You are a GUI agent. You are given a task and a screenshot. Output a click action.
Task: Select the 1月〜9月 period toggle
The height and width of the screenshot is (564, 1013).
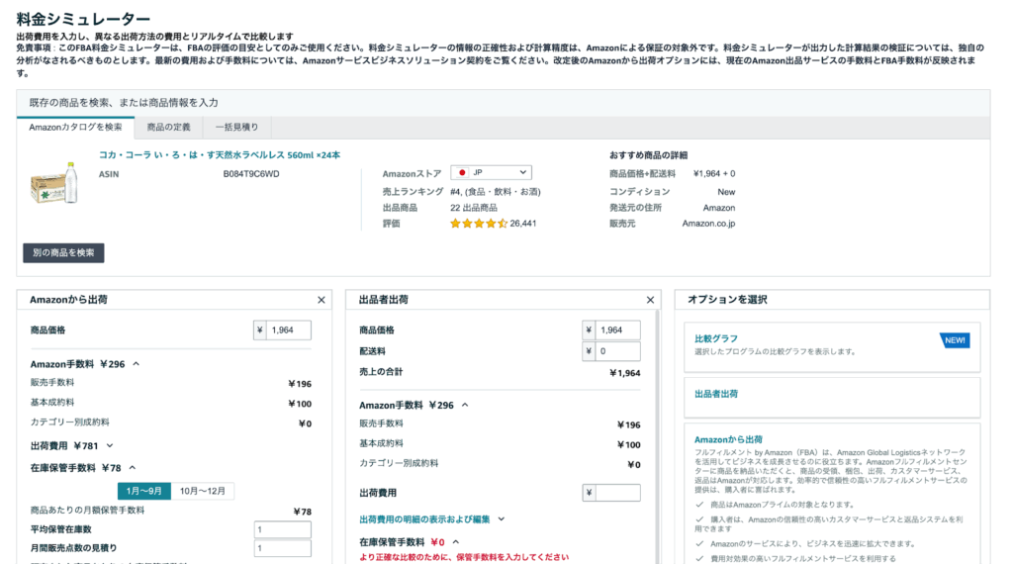(x=144, y=491)
